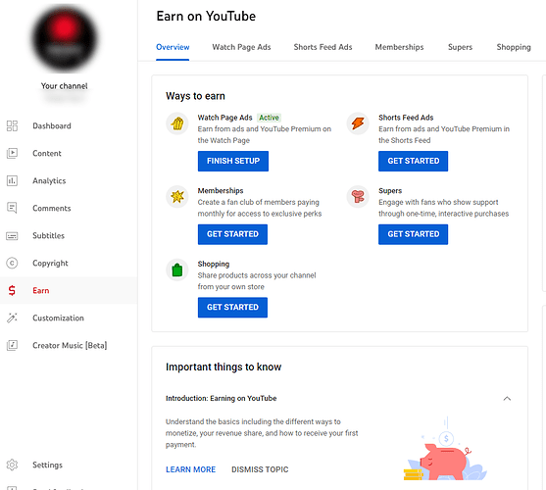Click the Copyright circle-C icon
Image resolution: width=546 pixels, height=490 pixels.
(x=12, y=263)
